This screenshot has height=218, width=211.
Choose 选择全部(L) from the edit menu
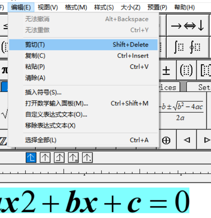[x=83, y=140]
